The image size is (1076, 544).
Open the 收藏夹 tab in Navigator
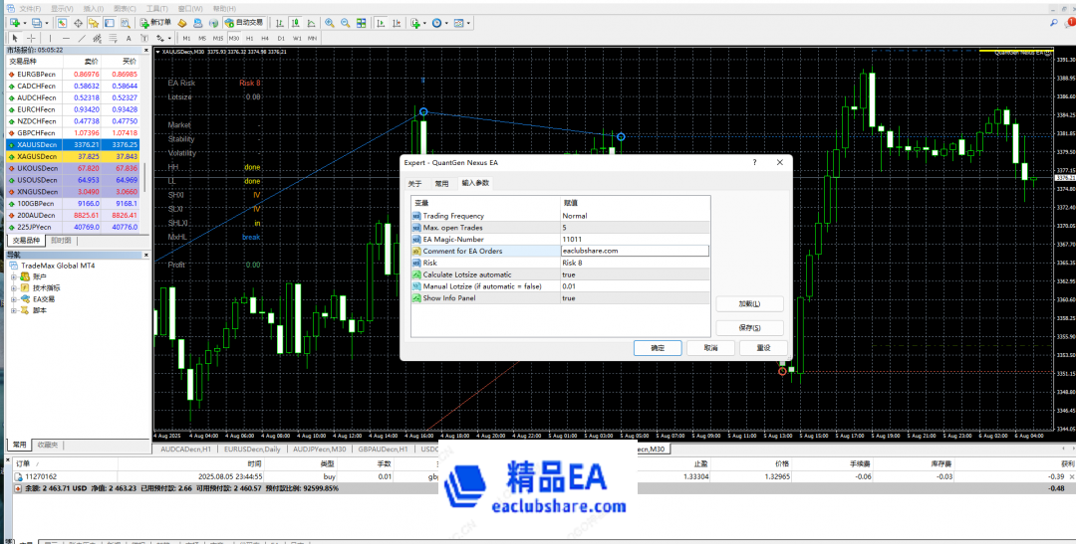48,445
